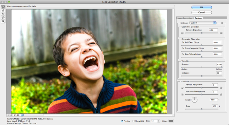The height and width of the screenshot is (125, 229).
Task: Click the pincushion distortion icon
Action: pyautogui.click(x=221, y=33)
